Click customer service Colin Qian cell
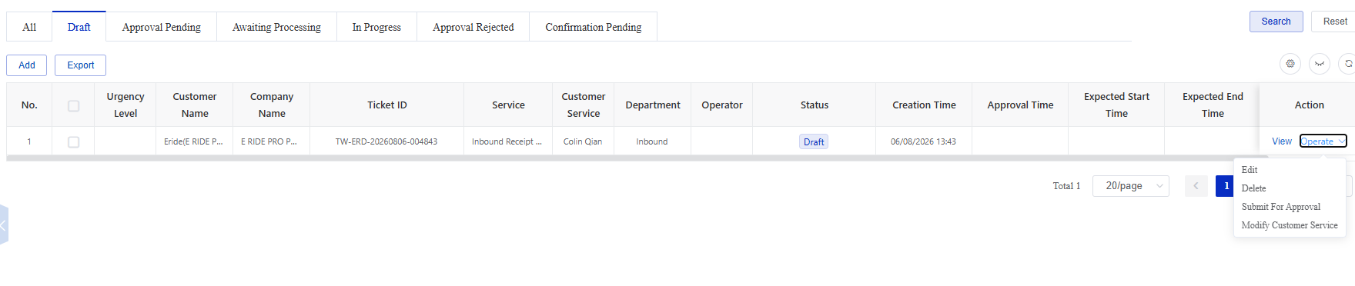 [x=583, y=141]
